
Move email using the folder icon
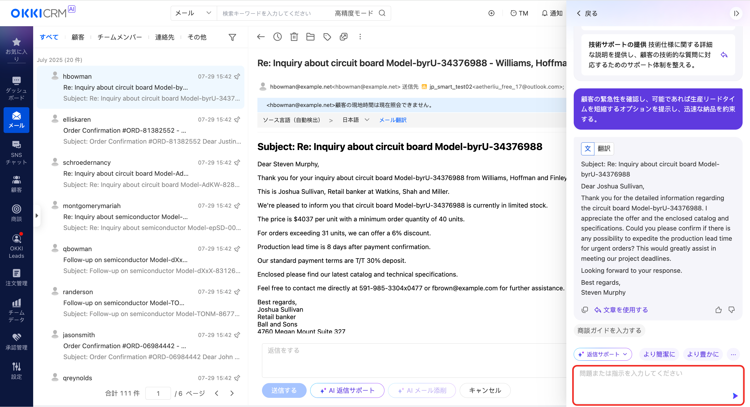[x=310, y=37]
